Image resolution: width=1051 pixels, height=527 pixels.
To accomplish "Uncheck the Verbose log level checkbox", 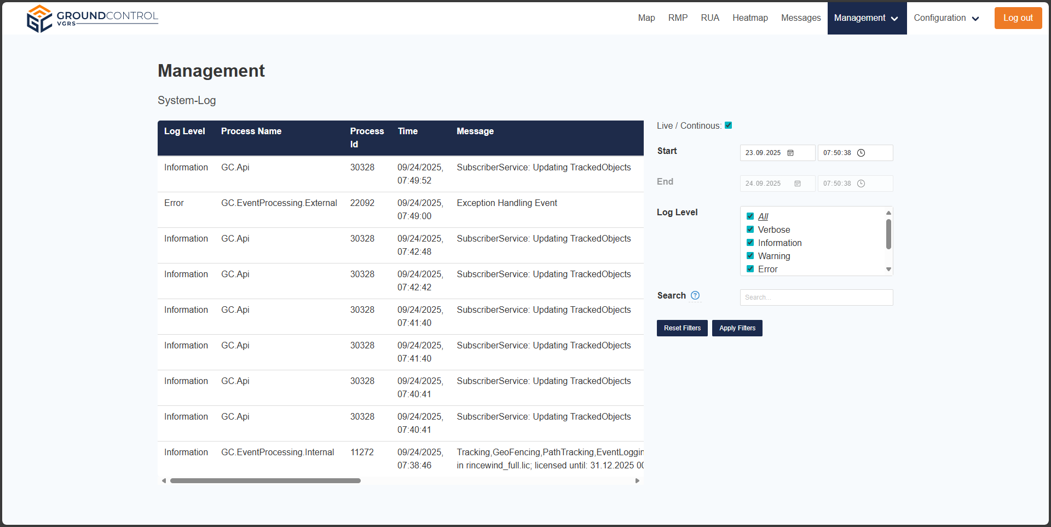I will point(750,230).
